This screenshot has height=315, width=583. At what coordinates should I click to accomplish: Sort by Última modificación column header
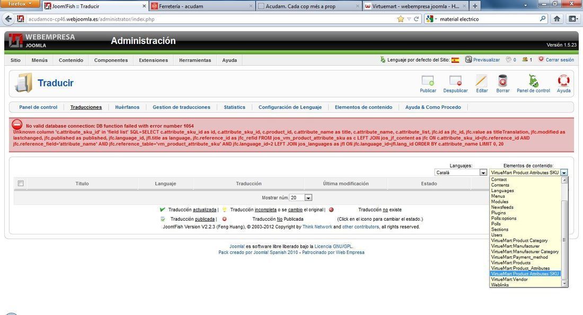pos(346,183)
